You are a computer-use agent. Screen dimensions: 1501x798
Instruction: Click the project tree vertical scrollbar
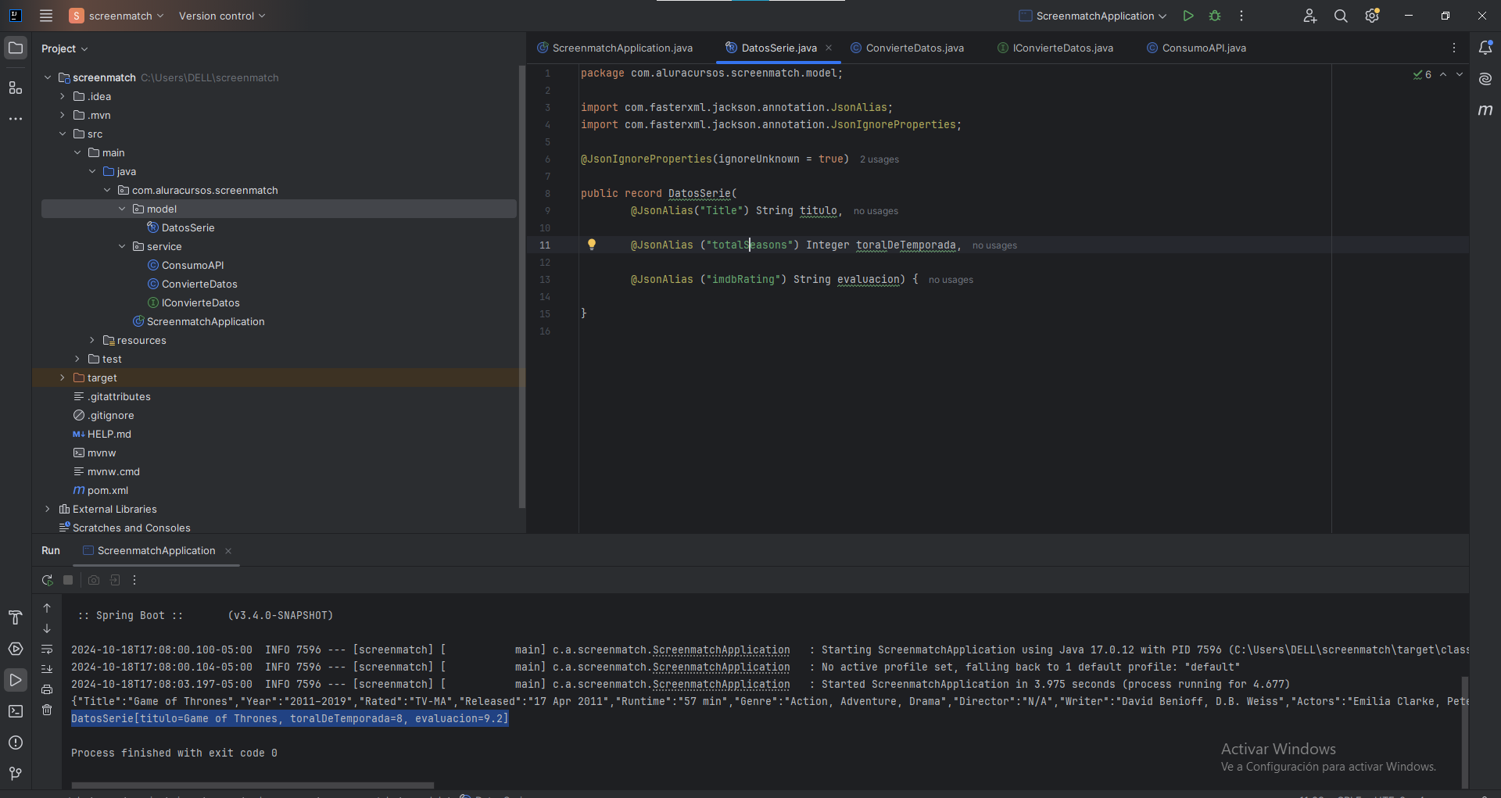[x=522, y=288]
